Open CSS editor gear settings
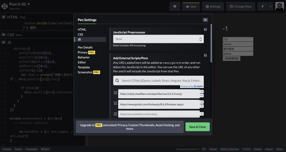 point(3,35)
